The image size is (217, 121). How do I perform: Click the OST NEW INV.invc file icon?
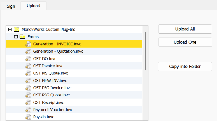coord(28,81)
